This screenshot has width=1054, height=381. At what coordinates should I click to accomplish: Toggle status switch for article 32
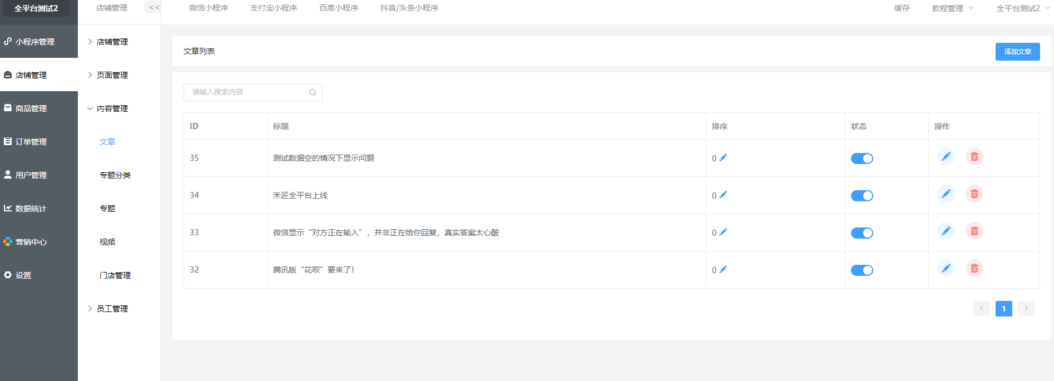pyautogui.click(x=862, y=270)
